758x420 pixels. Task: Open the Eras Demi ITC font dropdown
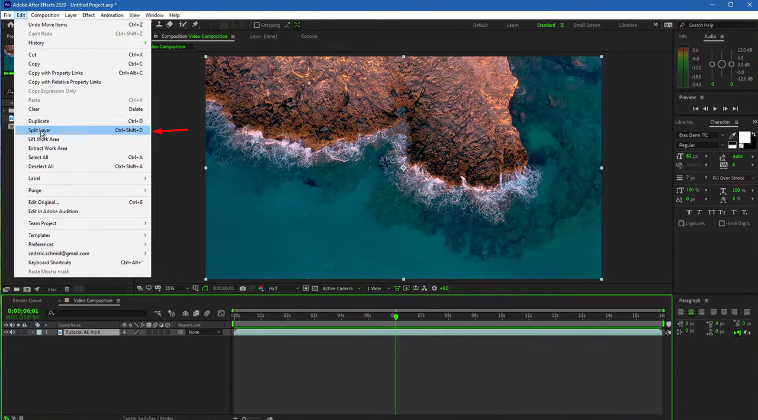point(702,135)
